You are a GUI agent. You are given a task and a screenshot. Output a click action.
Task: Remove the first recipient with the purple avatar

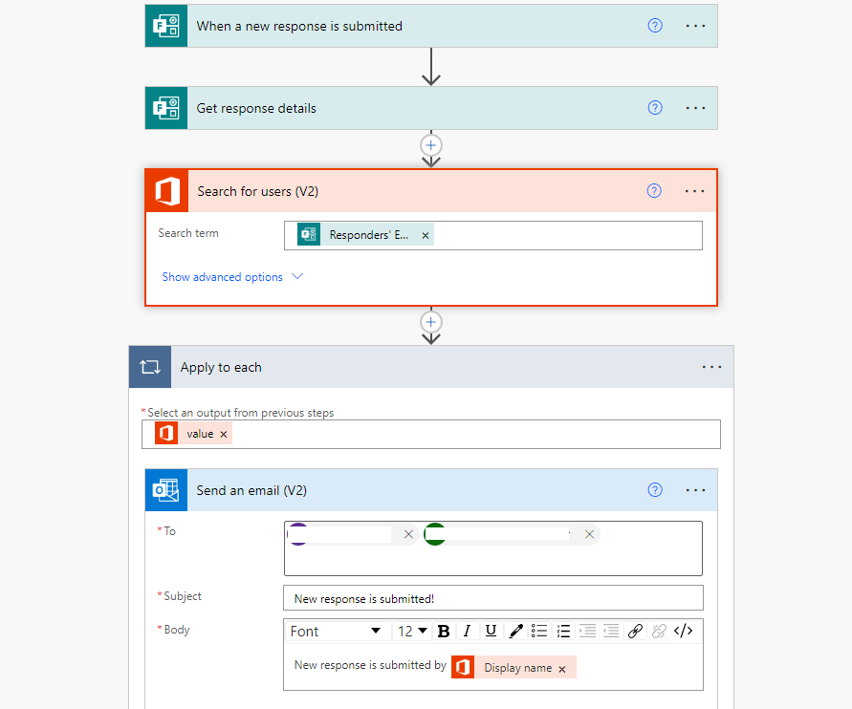tap(408, 534)
